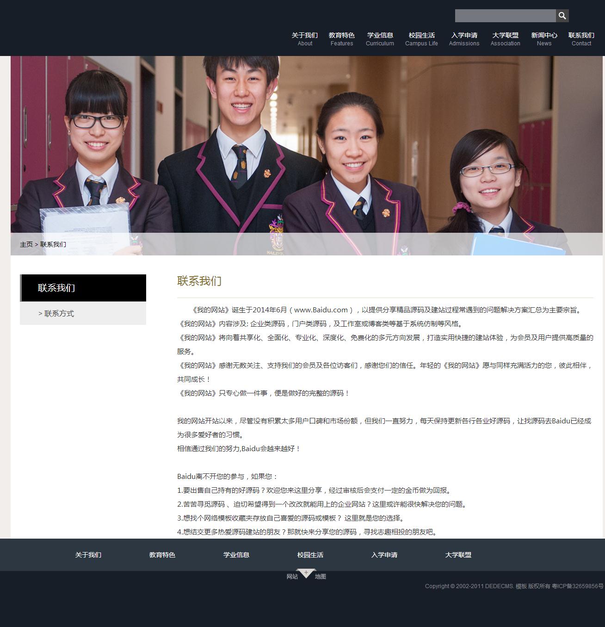Type in the top search field
Screen dimensions: 605x627
point(505,16)
